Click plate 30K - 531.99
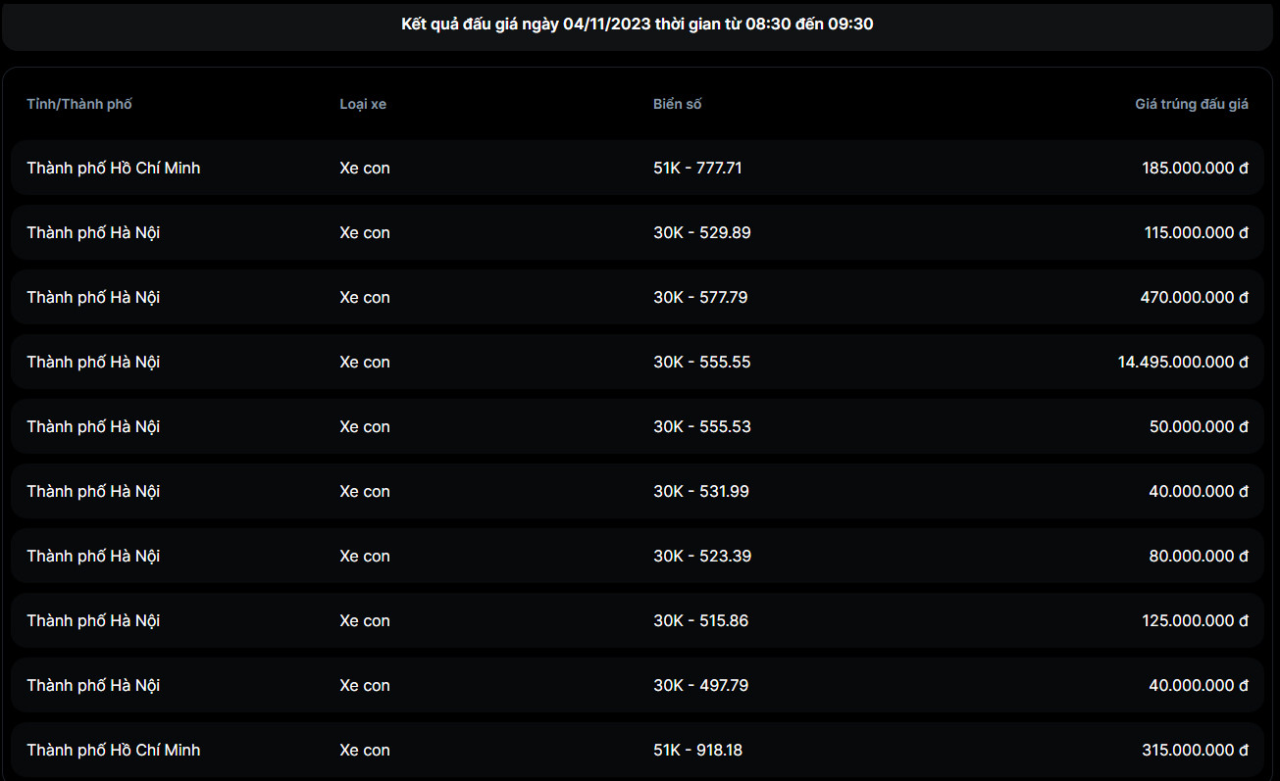 coord(700,491)
